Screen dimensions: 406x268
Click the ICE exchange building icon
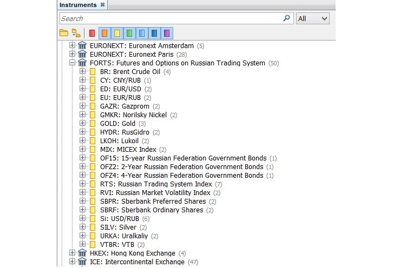click(82, 262)
